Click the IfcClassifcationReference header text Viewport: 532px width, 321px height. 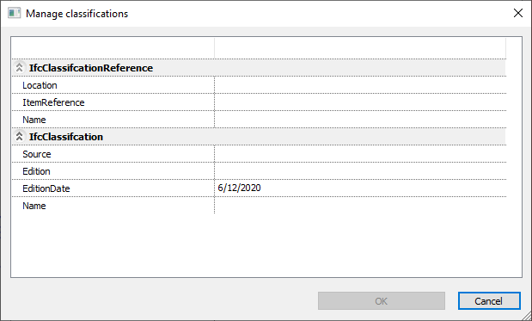pos(91,68)
